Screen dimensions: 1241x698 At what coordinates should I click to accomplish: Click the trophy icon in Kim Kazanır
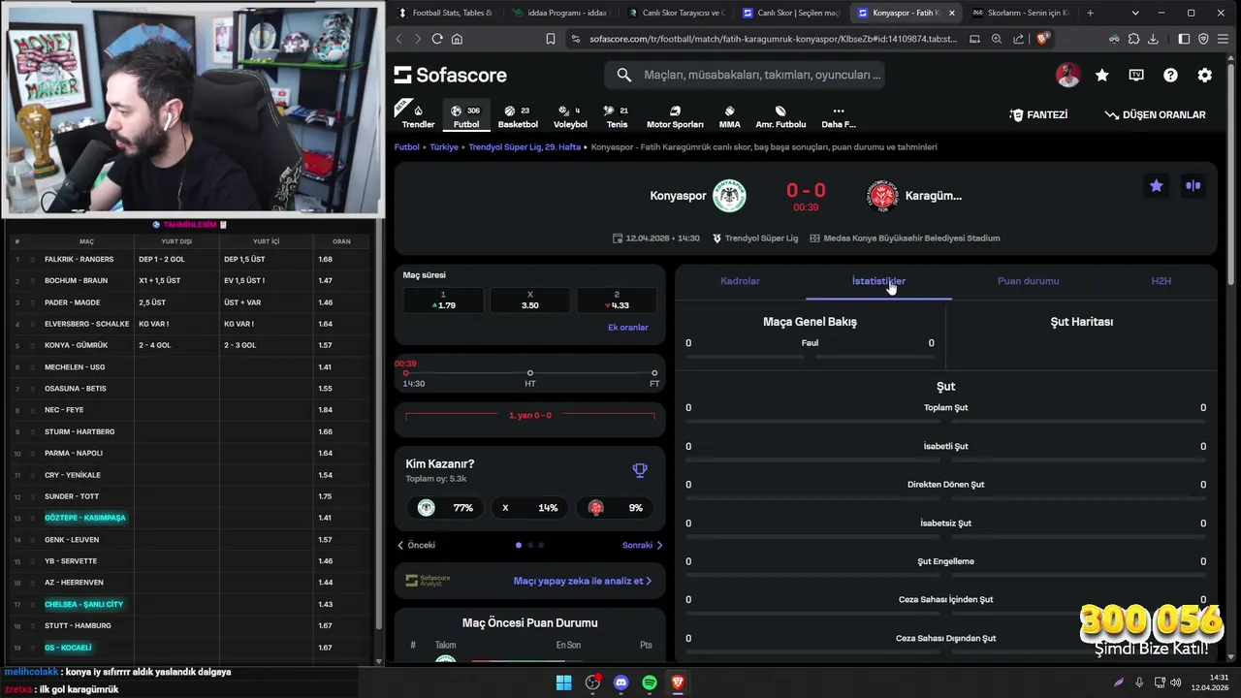[x=640, y=470]
